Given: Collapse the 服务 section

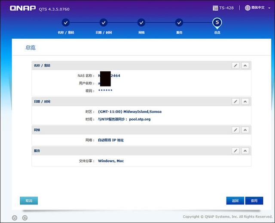Looking at the screenshot, I should tap(245, 151).
